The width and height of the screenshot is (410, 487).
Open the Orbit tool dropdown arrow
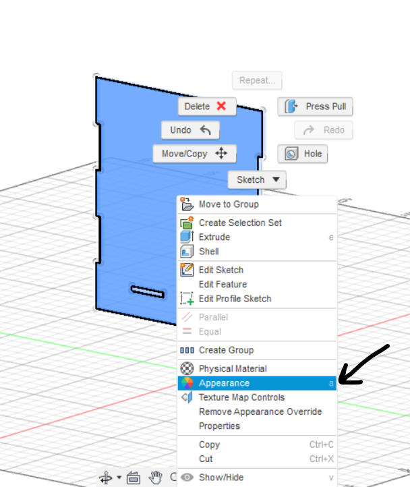119,477
